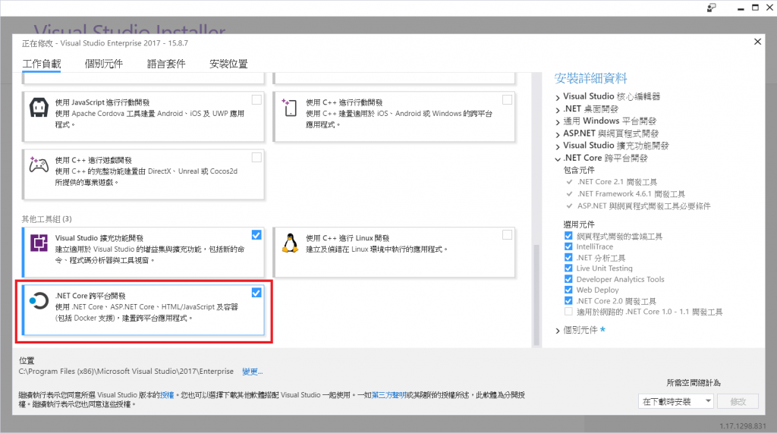Image resolution: width=777 pixels, height=433 pixels.
Task: Switch to the Installation locations tab
Action: 228,64
